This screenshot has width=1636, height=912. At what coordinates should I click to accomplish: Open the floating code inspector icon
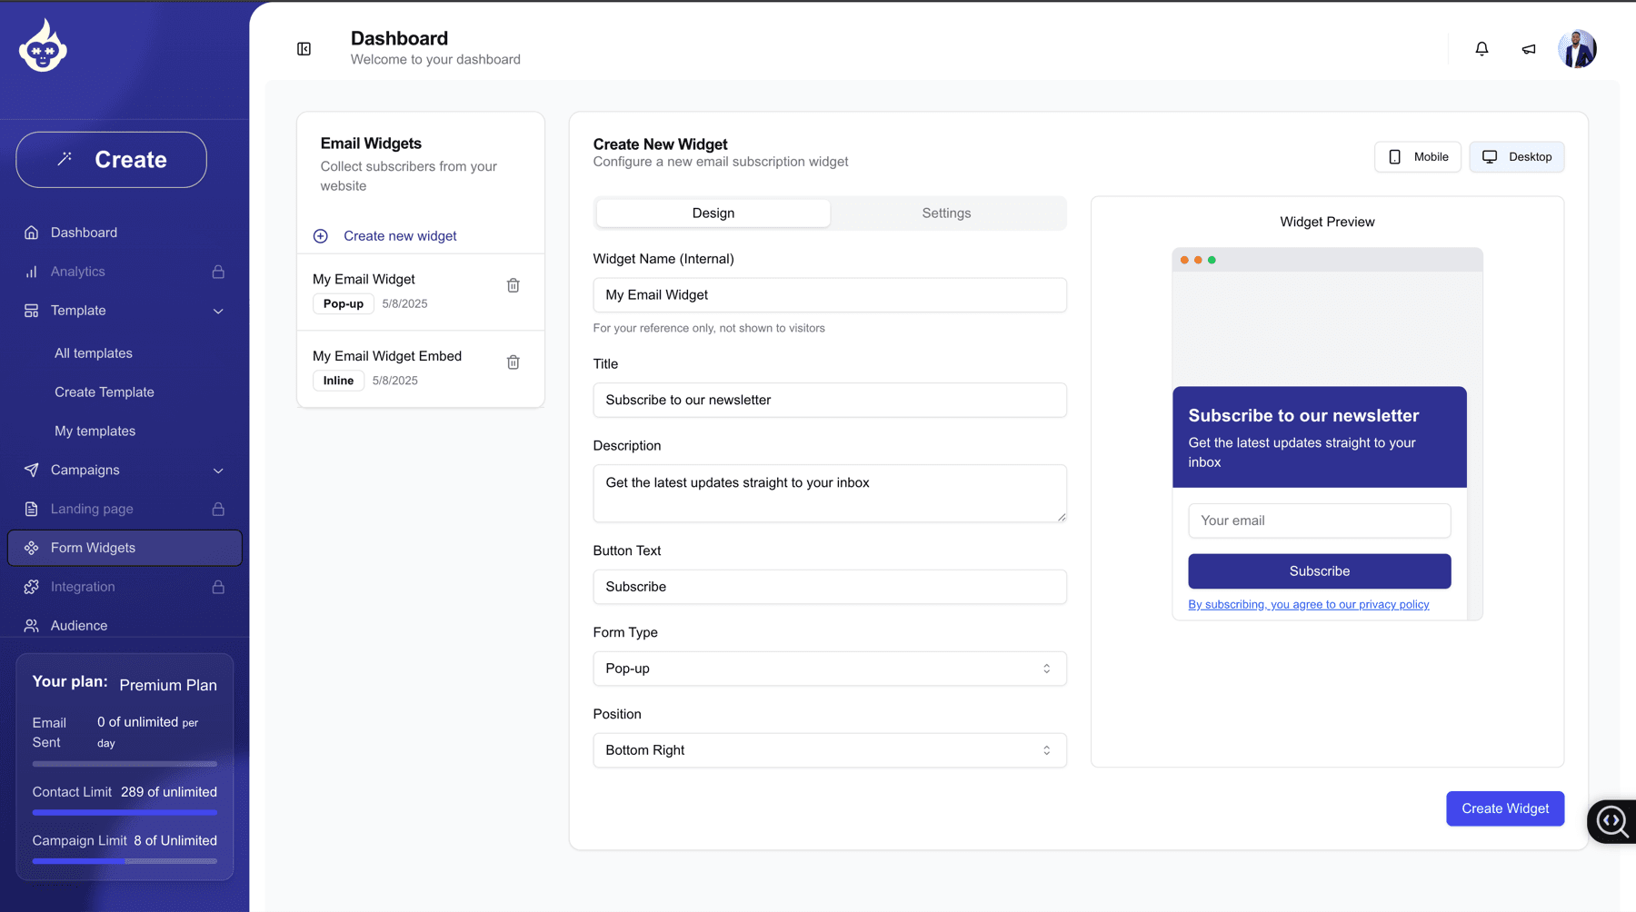pos(1611,821)
